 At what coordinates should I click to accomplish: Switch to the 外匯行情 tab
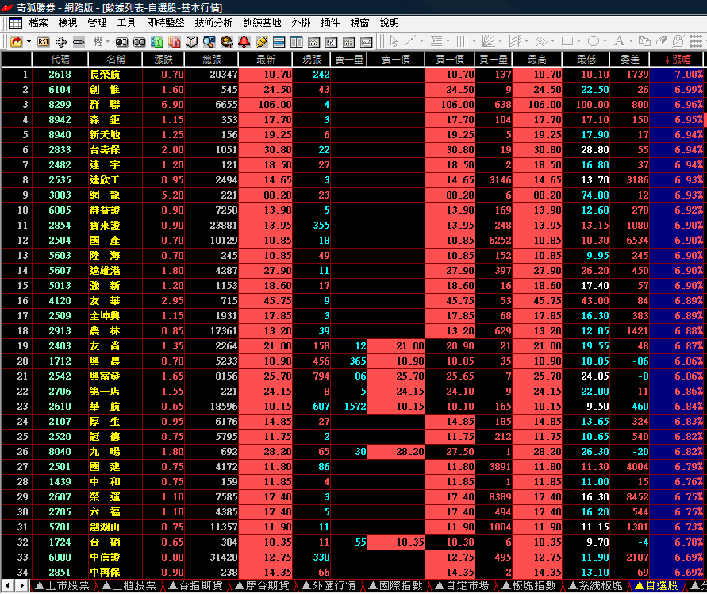pyautogui.click(x=329, y=586)
